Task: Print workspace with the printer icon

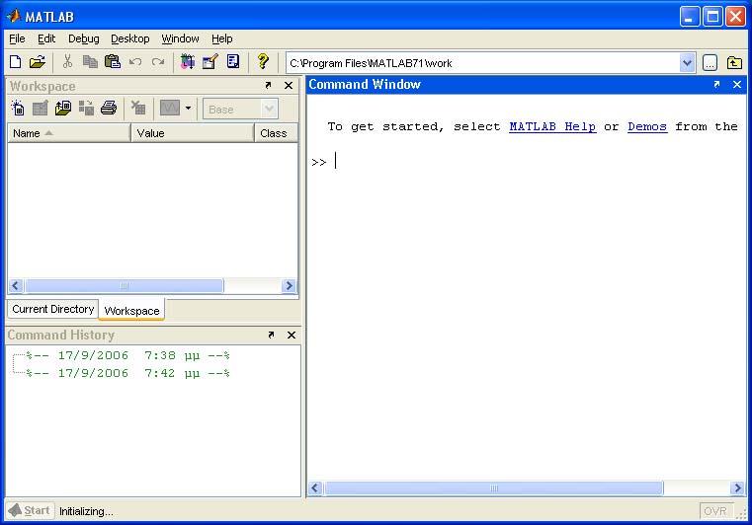Action: point(109,108)
